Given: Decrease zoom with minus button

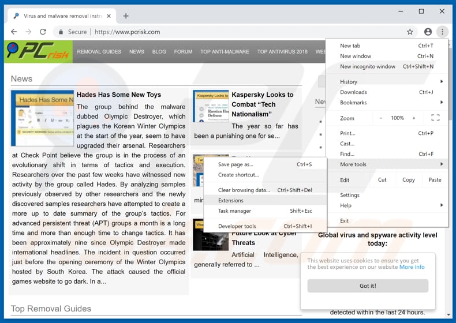Looking at the screenshot, I should [380, 118].
